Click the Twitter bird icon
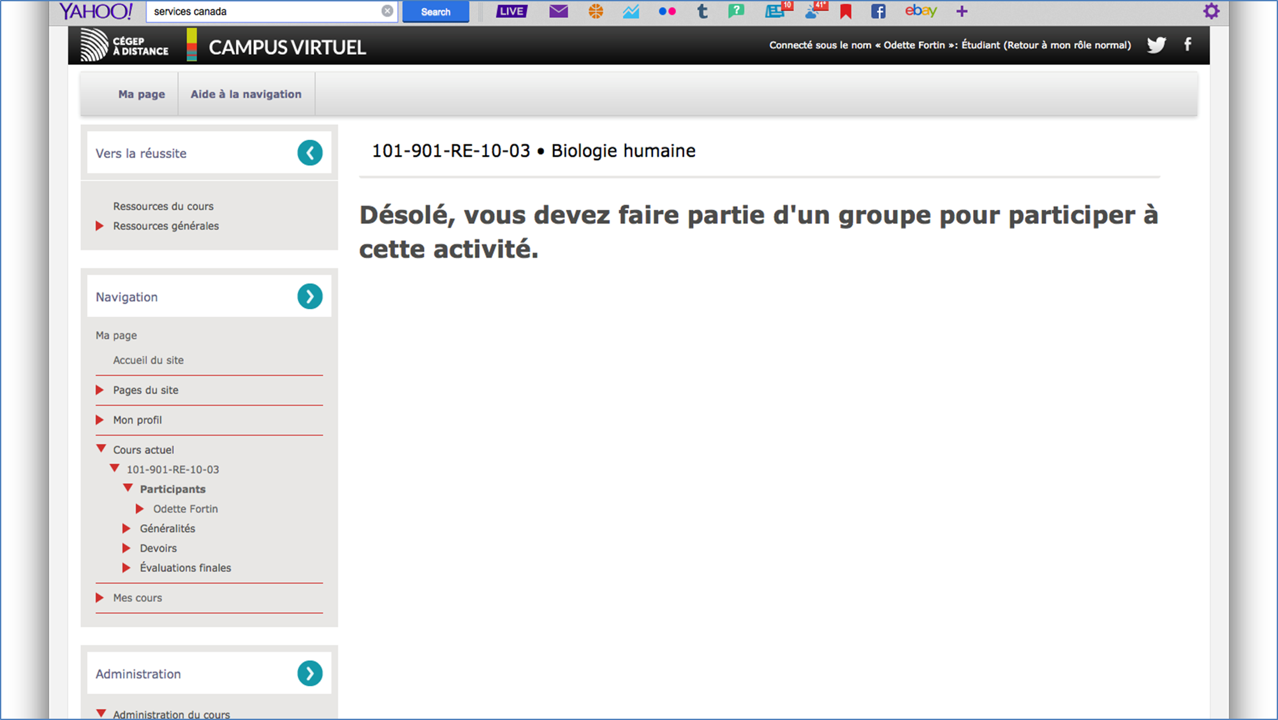This screenshot has height=720, width=1278. 1156,45
